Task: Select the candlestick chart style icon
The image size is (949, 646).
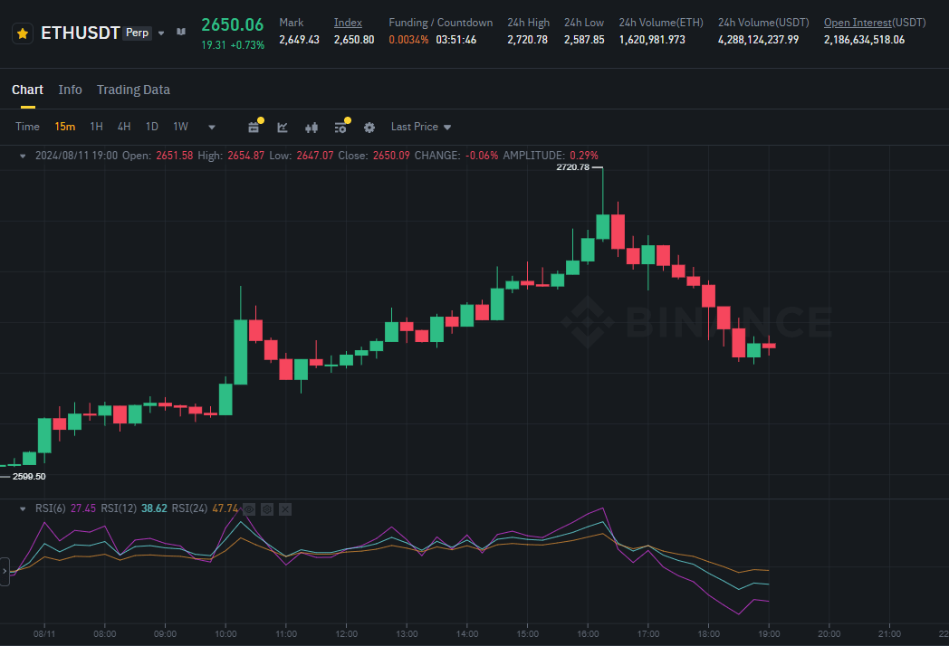Action: pos(312,128)
